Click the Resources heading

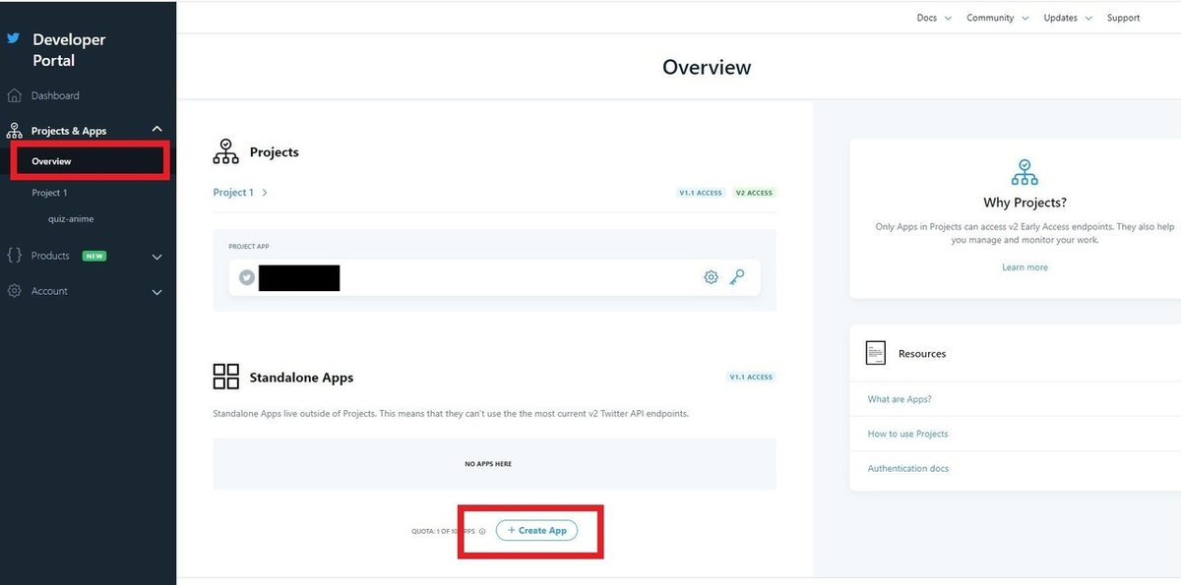922,353
